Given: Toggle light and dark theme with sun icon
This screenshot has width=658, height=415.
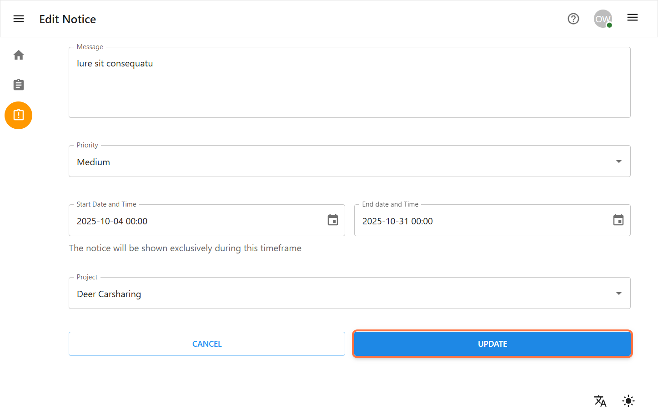Looking at the screenshot, I should click(x=628, y=401).
